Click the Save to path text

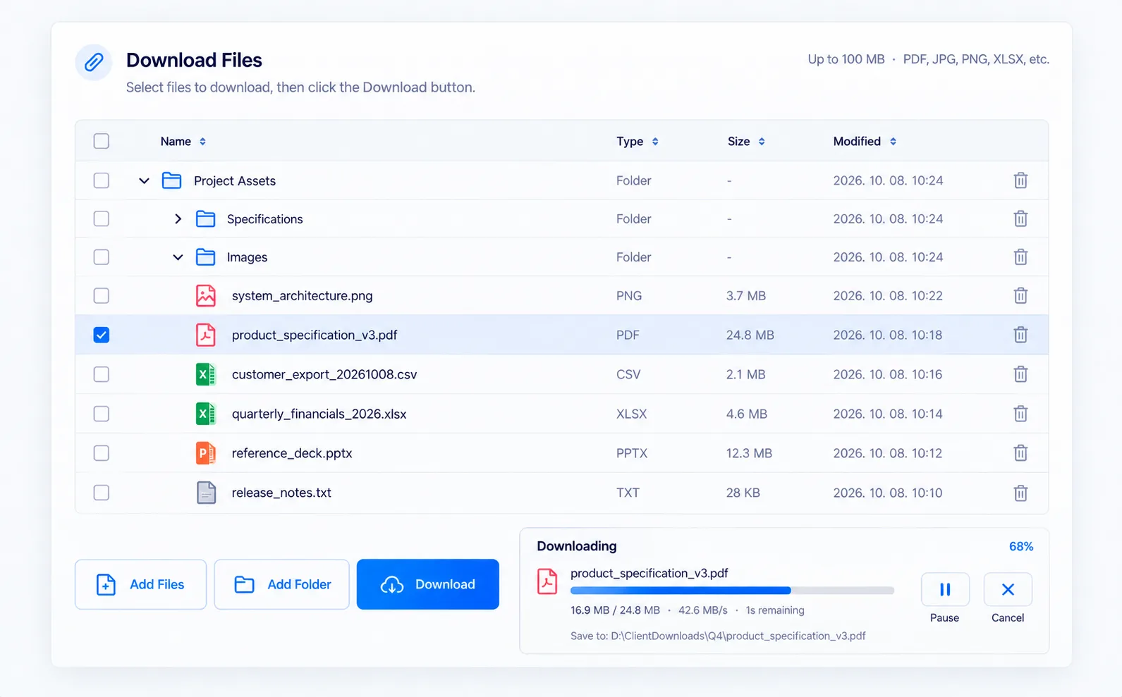718,636
